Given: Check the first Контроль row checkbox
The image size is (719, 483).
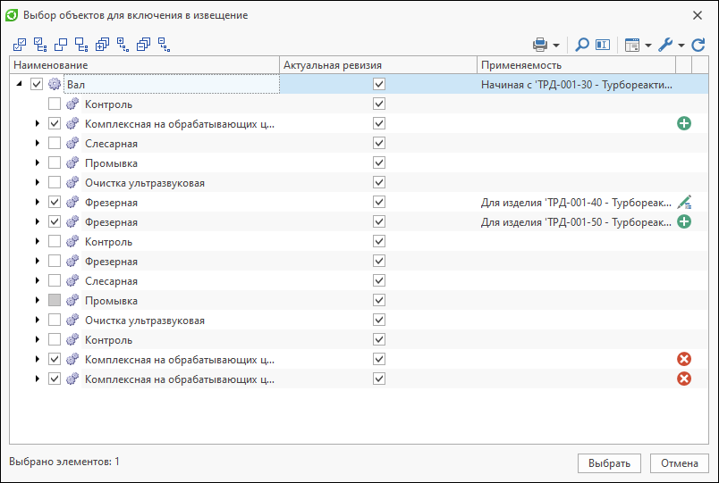Looking at the screenshot, I should click(55, 104).
